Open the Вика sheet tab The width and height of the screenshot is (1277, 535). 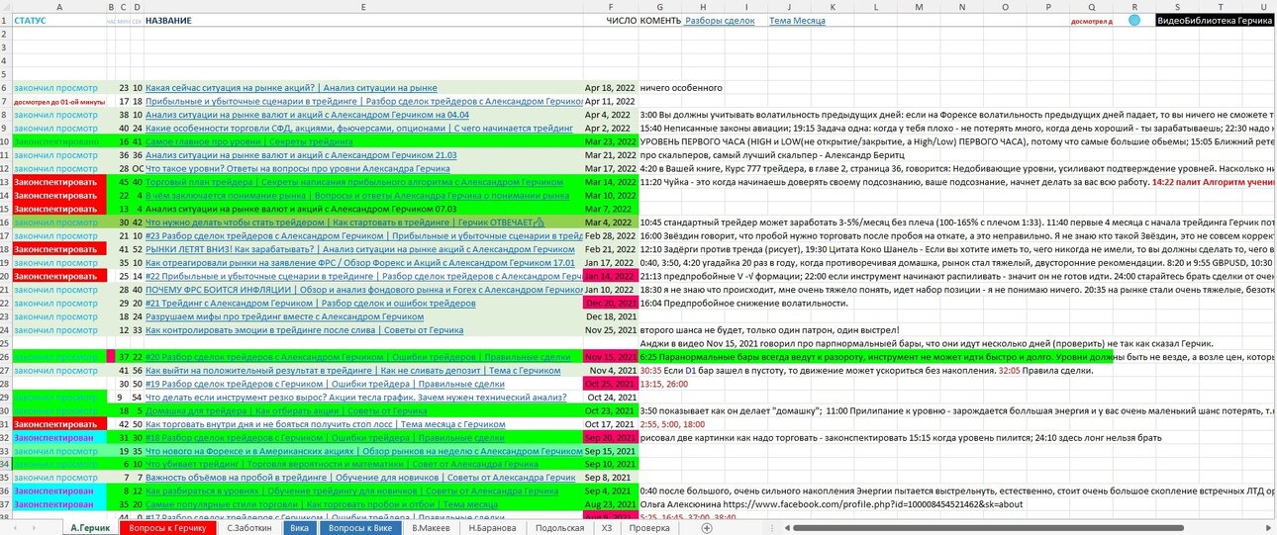299,528
